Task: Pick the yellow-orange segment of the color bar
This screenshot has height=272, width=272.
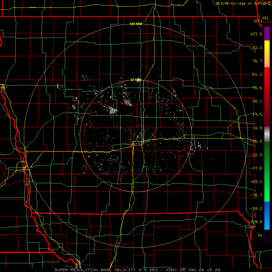Action: click(267, 54)
